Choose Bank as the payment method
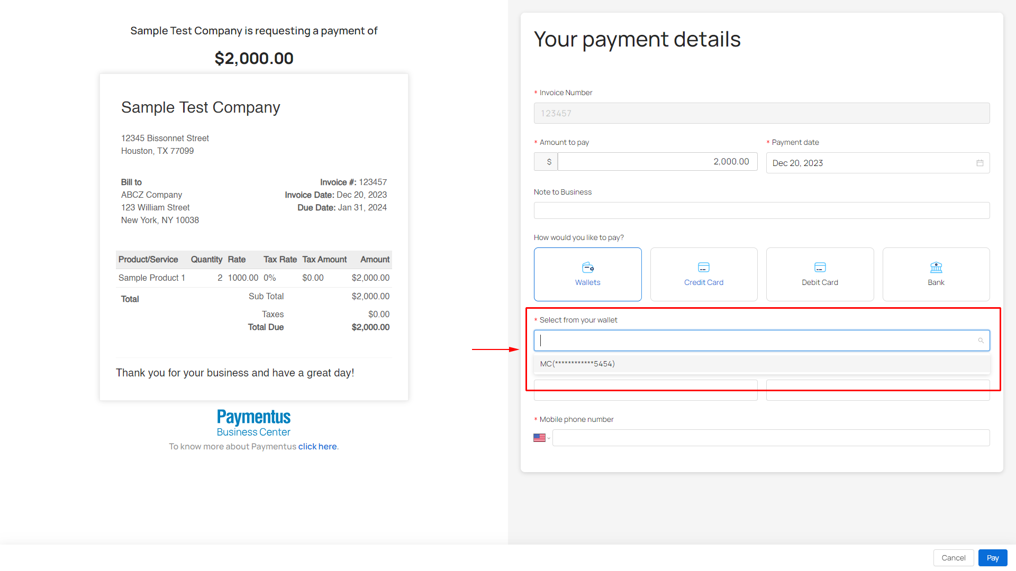1016x571 pixels. pos(936,274)
